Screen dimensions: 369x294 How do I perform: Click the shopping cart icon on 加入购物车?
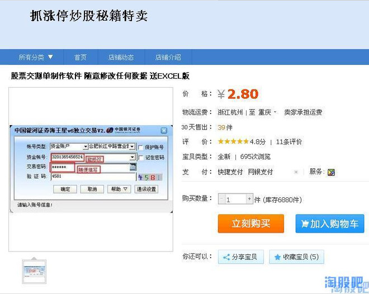coord(305,224)
